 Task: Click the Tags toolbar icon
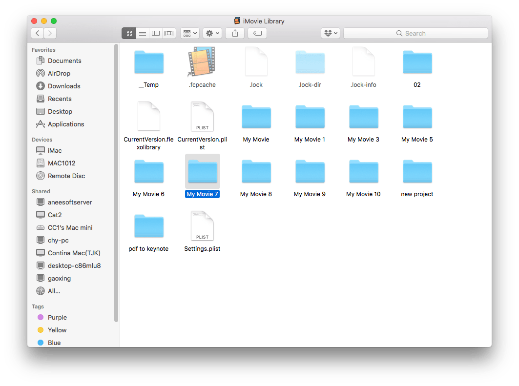tap(257, 33)
